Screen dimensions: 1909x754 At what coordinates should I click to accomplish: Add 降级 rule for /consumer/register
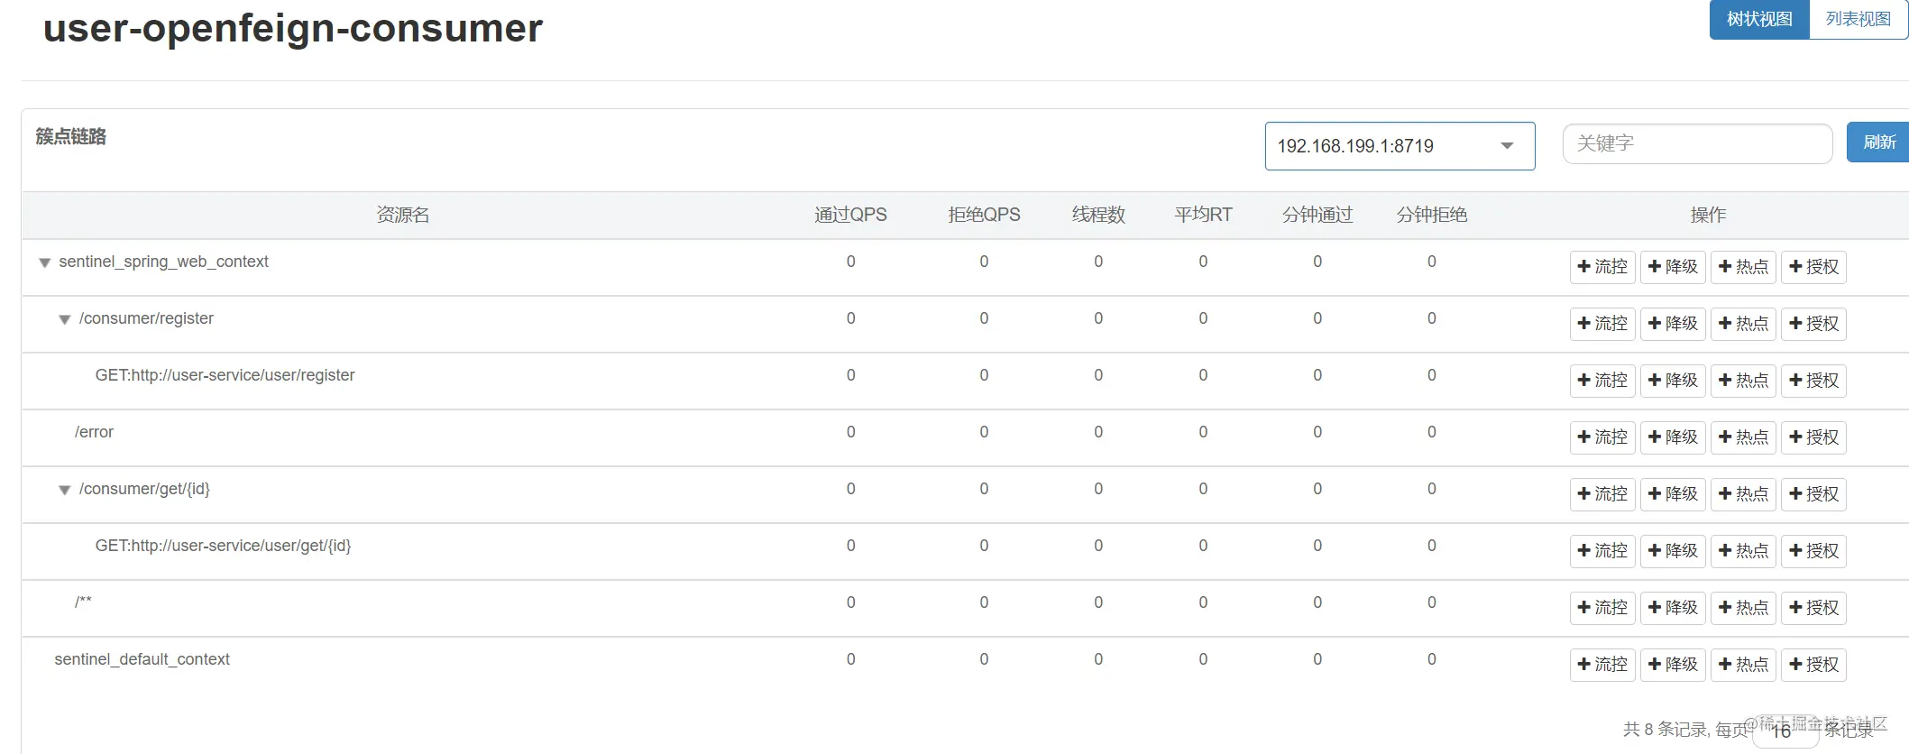pyautogui.click(x=1673, y=324)
